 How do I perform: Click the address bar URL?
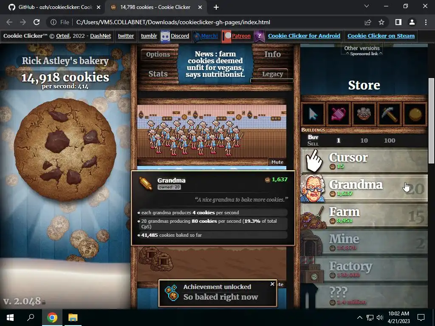[x=173, y=22]
